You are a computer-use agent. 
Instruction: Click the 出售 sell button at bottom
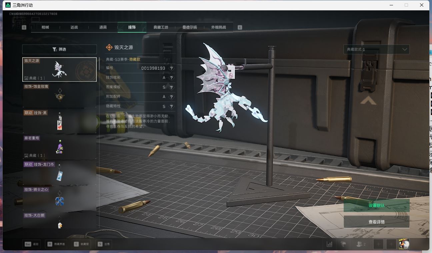pos(104,244)
